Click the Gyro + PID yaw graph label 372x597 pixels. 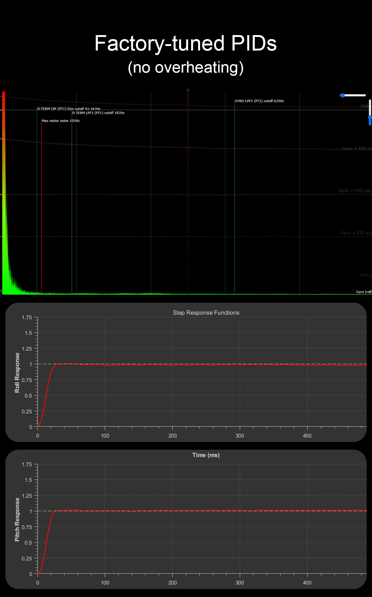click(x=356, y=233)
